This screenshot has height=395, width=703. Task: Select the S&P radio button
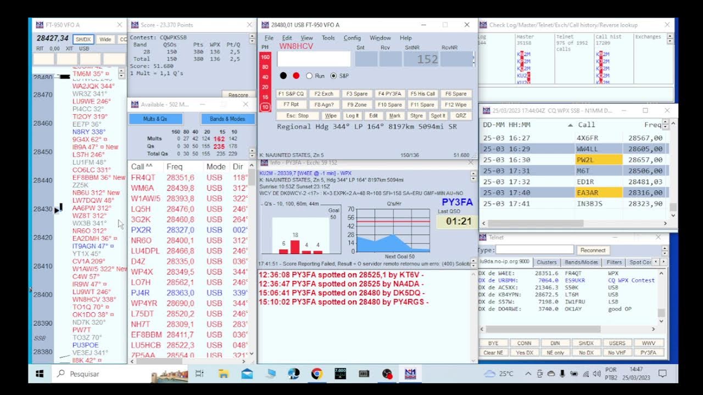333,76
